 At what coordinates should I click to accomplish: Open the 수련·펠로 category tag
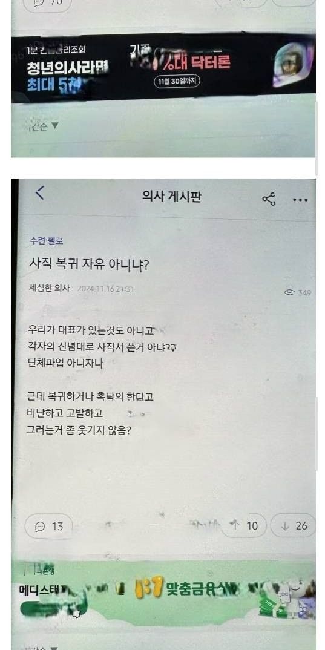(46, 241)
